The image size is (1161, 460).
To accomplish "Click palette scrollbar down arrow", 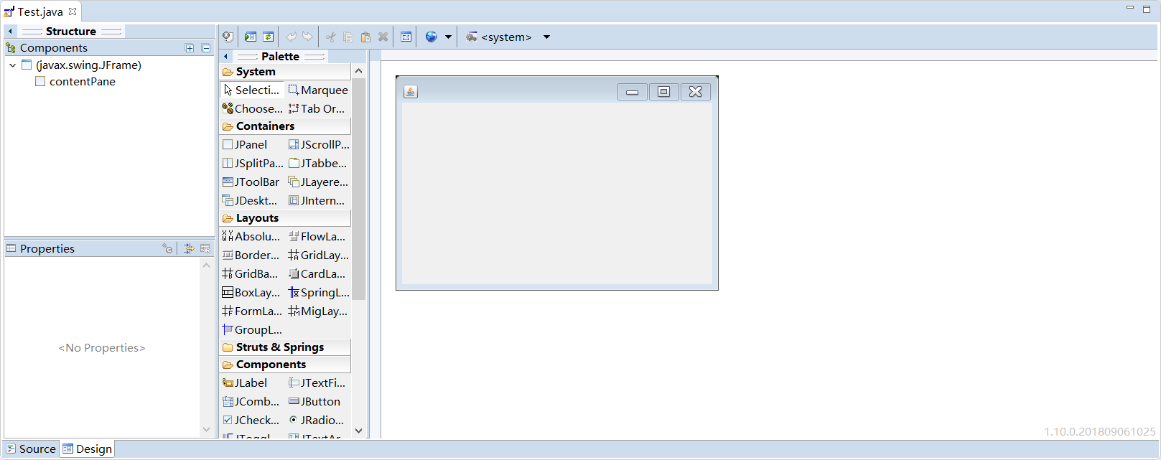I will 358,431.
